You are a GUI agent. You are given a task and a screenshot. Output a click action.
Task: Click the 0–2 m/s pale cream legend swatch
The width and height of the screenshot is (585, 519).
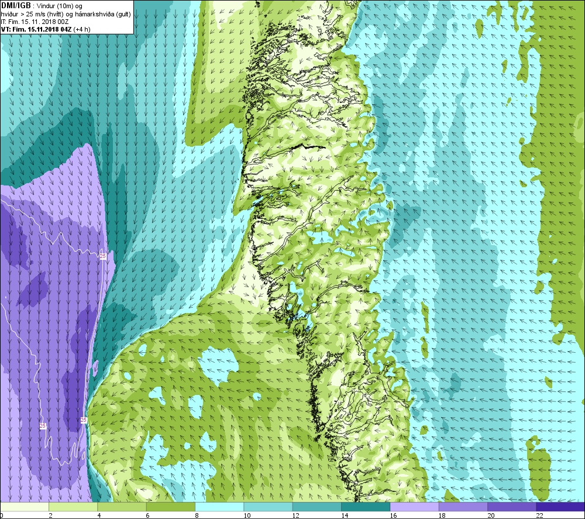[24, 507]
